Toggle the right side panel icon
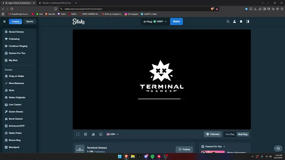 pos(248,21)
